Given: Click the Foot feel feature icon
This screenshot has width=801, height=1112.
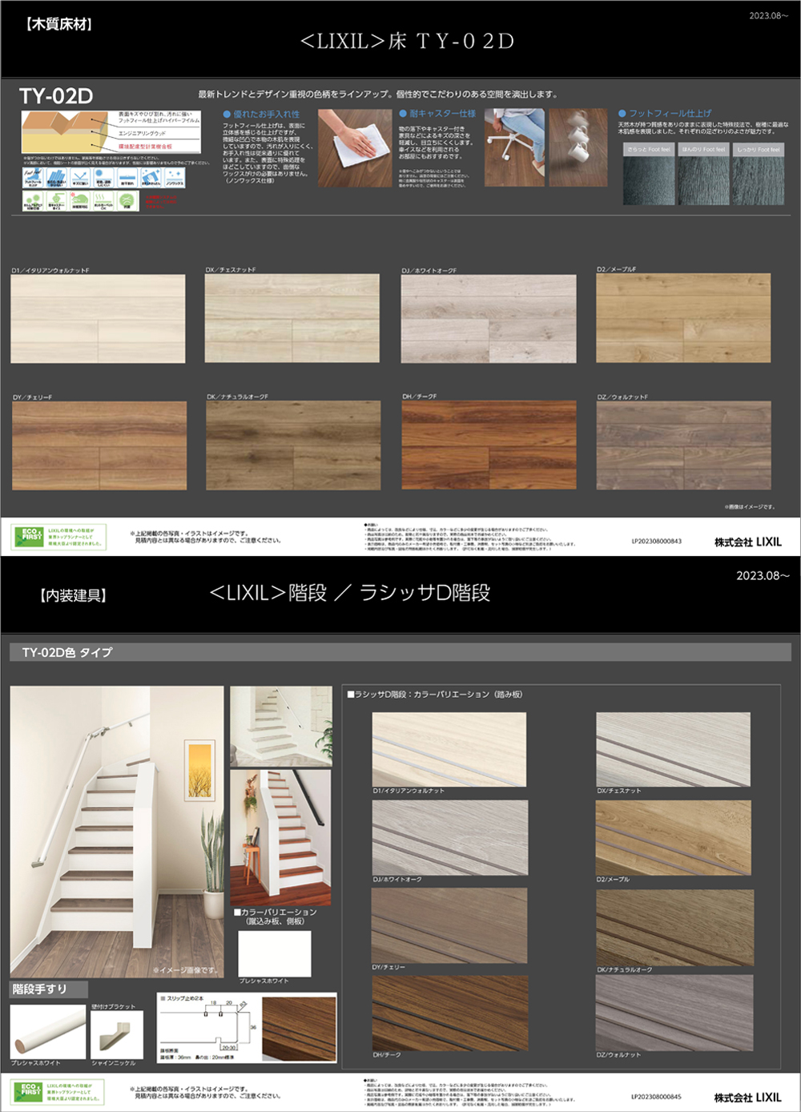Looking at the screenshot, I should [x=33, y=178].
